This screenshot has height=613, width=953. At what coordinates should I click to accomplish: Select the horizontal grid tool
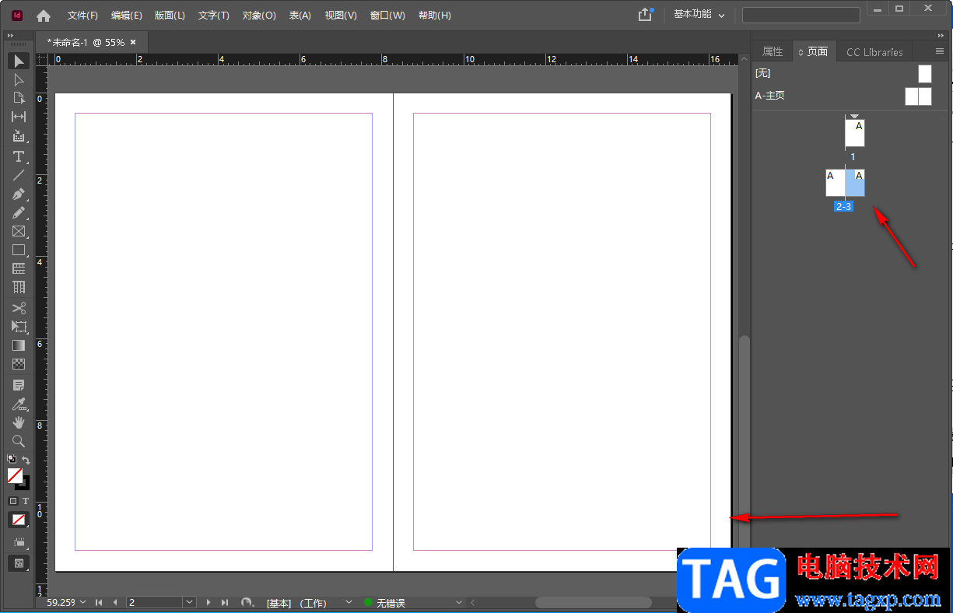click(19, 268)
